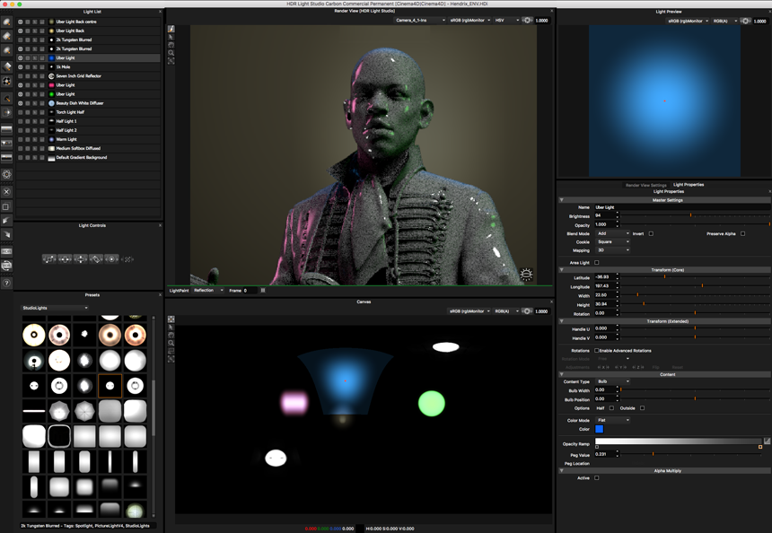
Task: Open the Reflection mode dropdown beside LightPaint
Action: click(x=207, y=291)
